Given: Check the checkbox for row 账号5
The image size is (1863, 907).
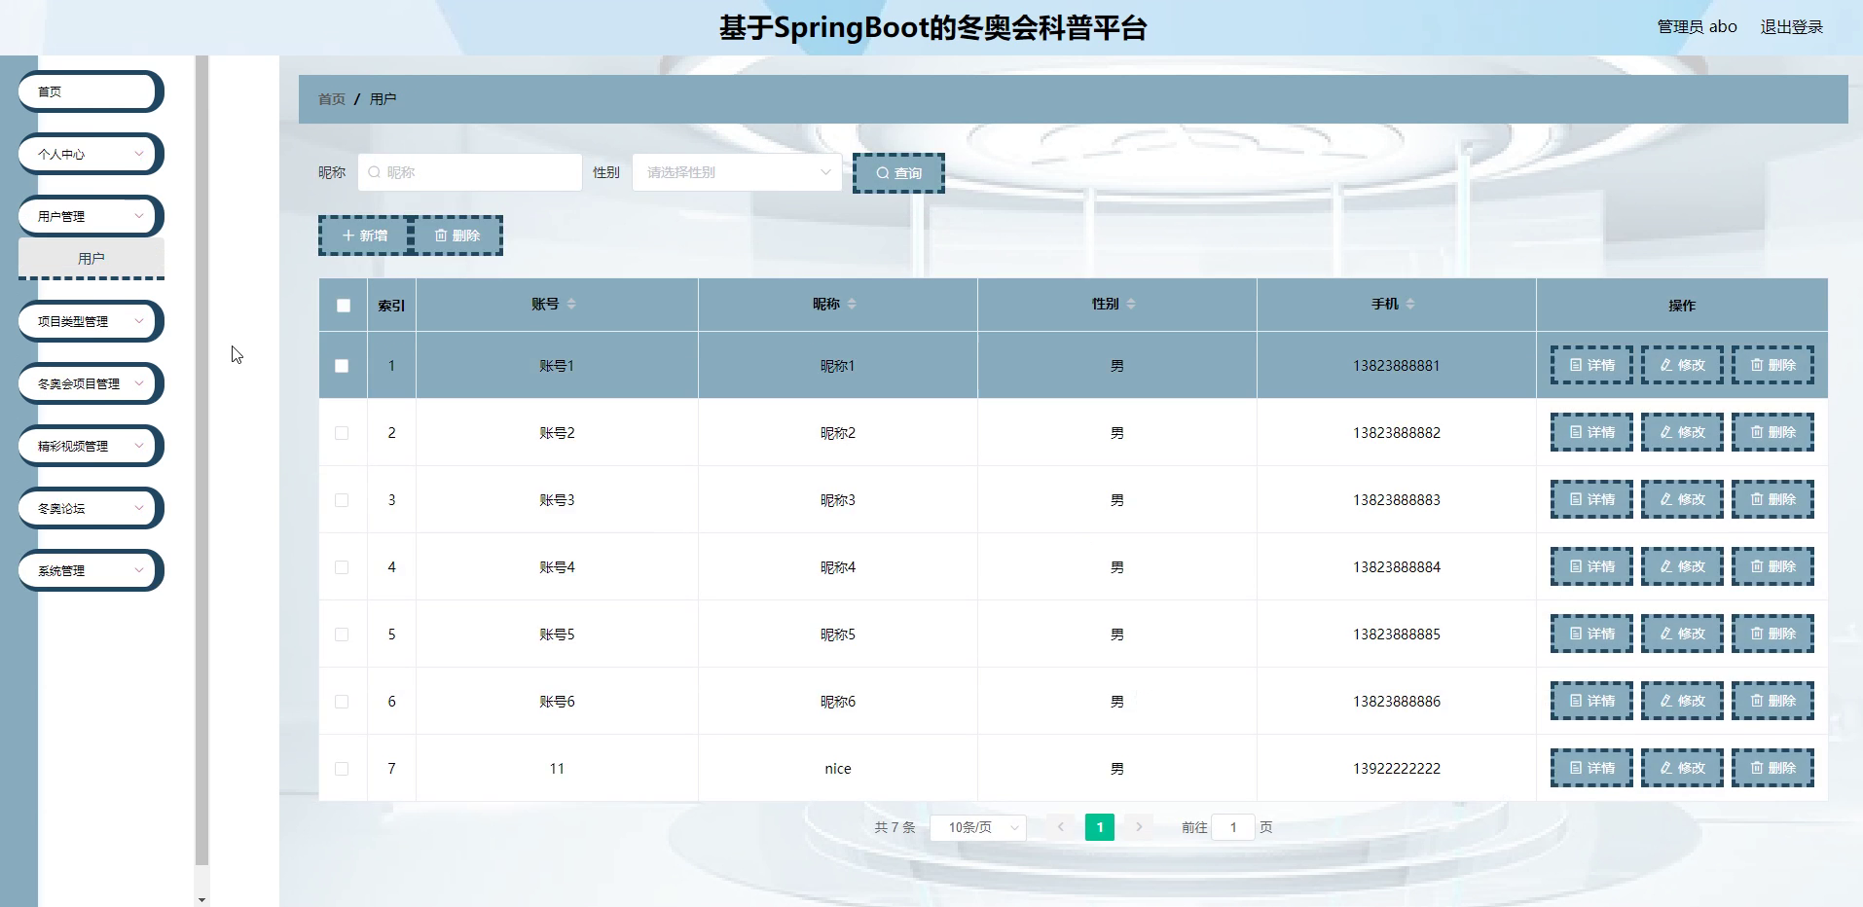Looking at the screenshot, I should click(x=342, y=635).
